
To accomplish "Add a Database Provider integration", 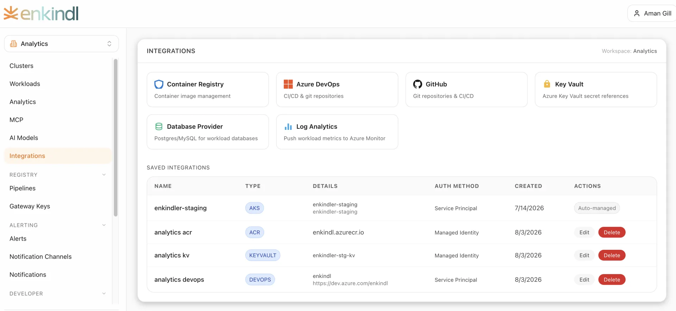I will tap(208, 132).
